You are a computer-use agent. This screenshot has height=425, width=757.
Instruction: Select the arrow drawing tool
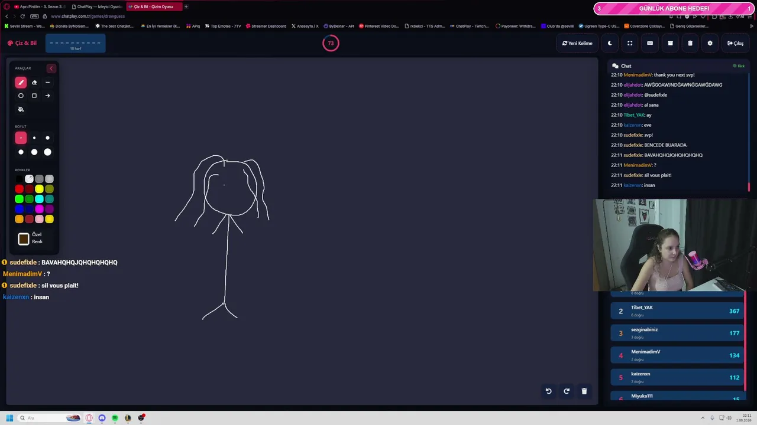click(x=48, y=96)
